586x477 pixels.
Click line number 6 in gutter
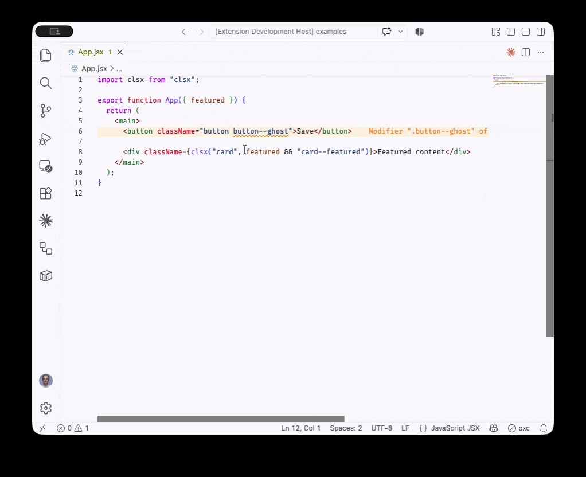pyautogui.click(x=80, y=131)
